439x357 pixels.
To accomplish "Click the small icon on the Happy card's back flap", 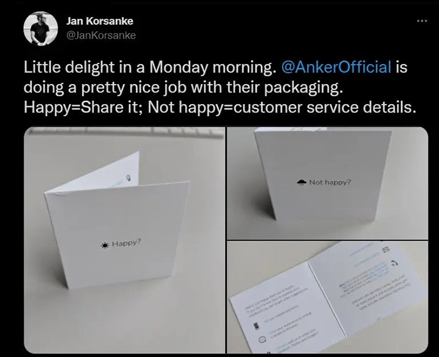I will [x=129, y=178].
